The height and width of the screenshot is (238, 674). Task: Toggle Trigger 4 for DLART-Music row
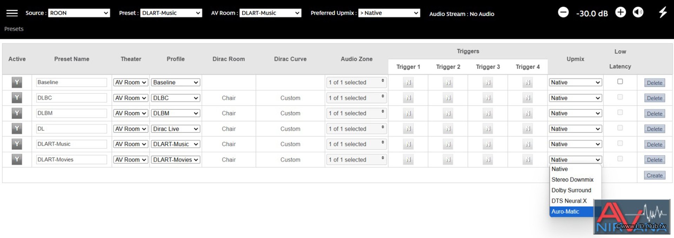(528, 144)
